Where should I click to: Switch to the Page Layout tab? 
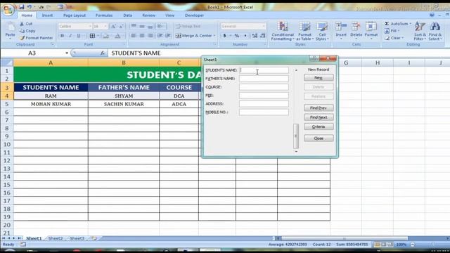pos(75,15)
